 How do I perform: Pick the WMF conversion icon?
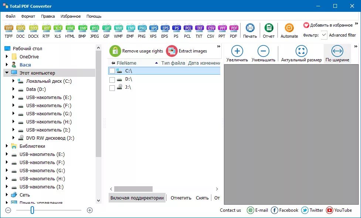coord(119,28)
